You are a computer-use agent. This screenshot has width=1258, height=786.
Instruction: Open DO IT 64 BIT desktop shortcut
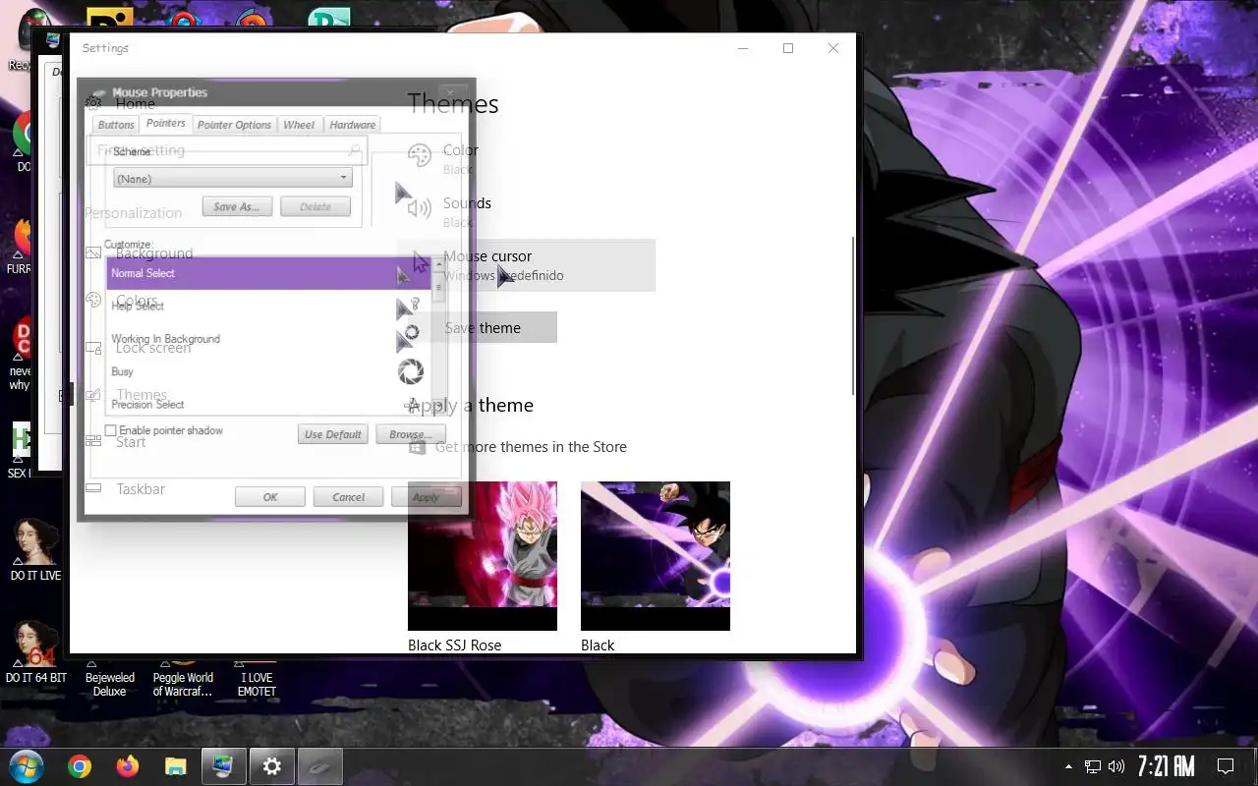click(35, 653)
